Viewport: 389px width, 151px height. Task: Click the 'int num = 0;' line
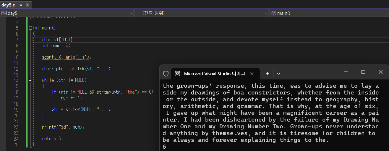(56, 45)
